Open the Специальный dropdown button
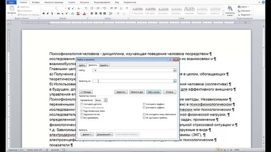271x152 pixels. click(x=105, y=134)
